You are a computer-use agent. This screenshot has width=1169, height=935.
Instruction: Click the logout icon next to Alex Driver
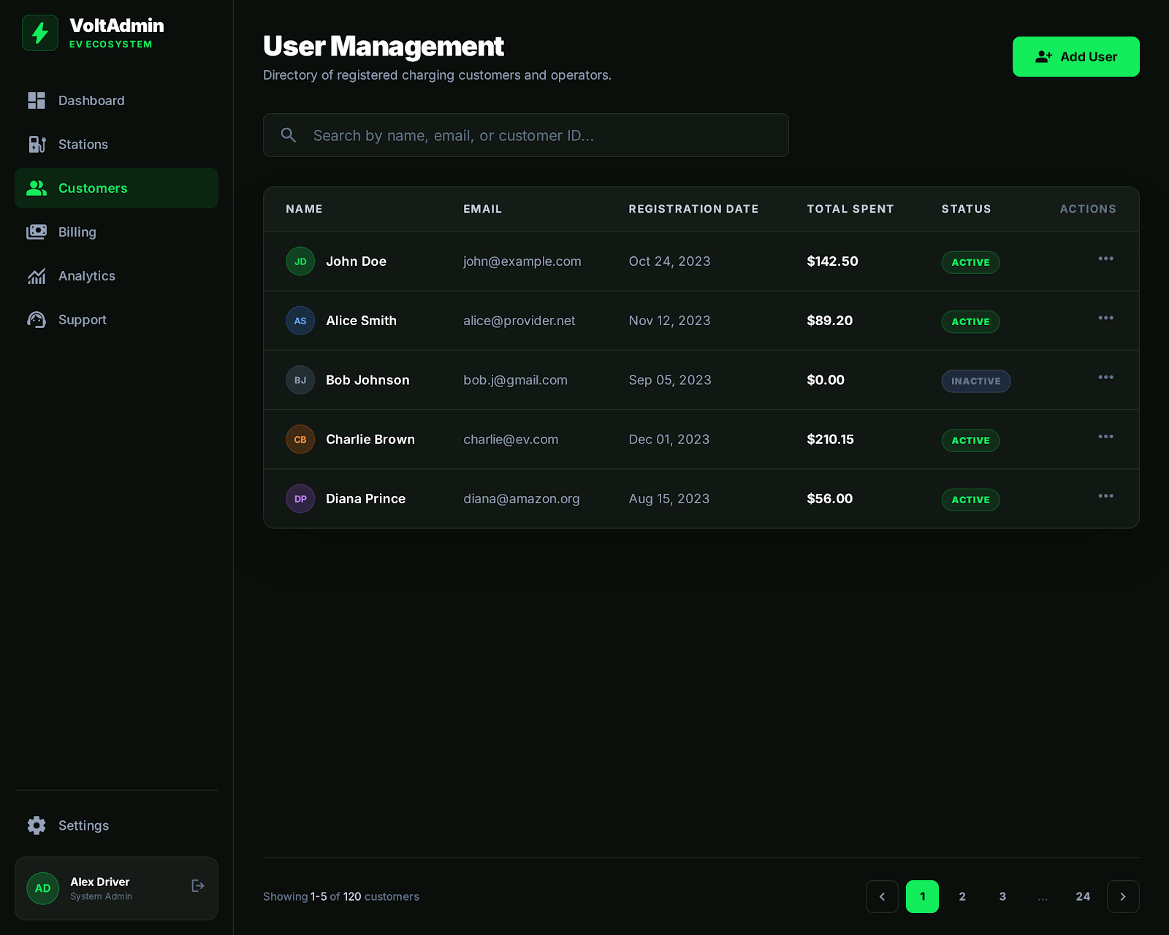tap(197, 885)
